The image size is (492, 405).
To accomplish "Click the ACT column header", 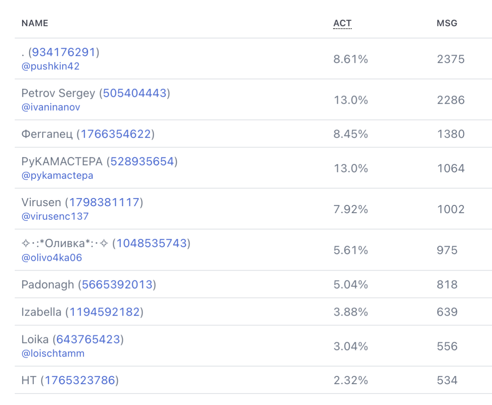I will (x=342, y=23).
